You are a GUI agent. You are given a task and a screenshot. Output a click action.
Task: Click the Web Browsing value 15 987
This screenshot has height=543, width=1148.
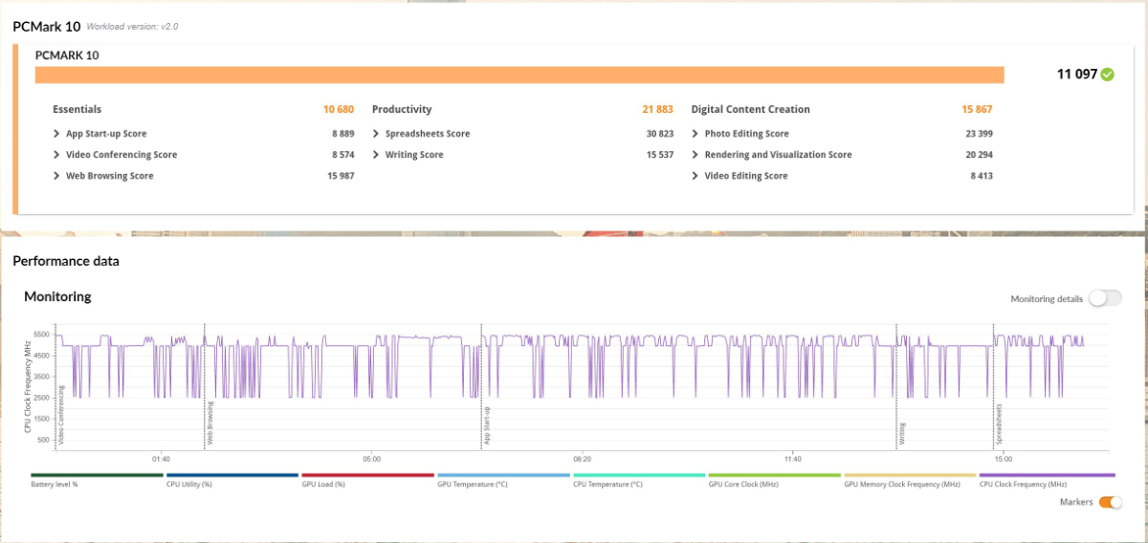[x=341, y=176]
